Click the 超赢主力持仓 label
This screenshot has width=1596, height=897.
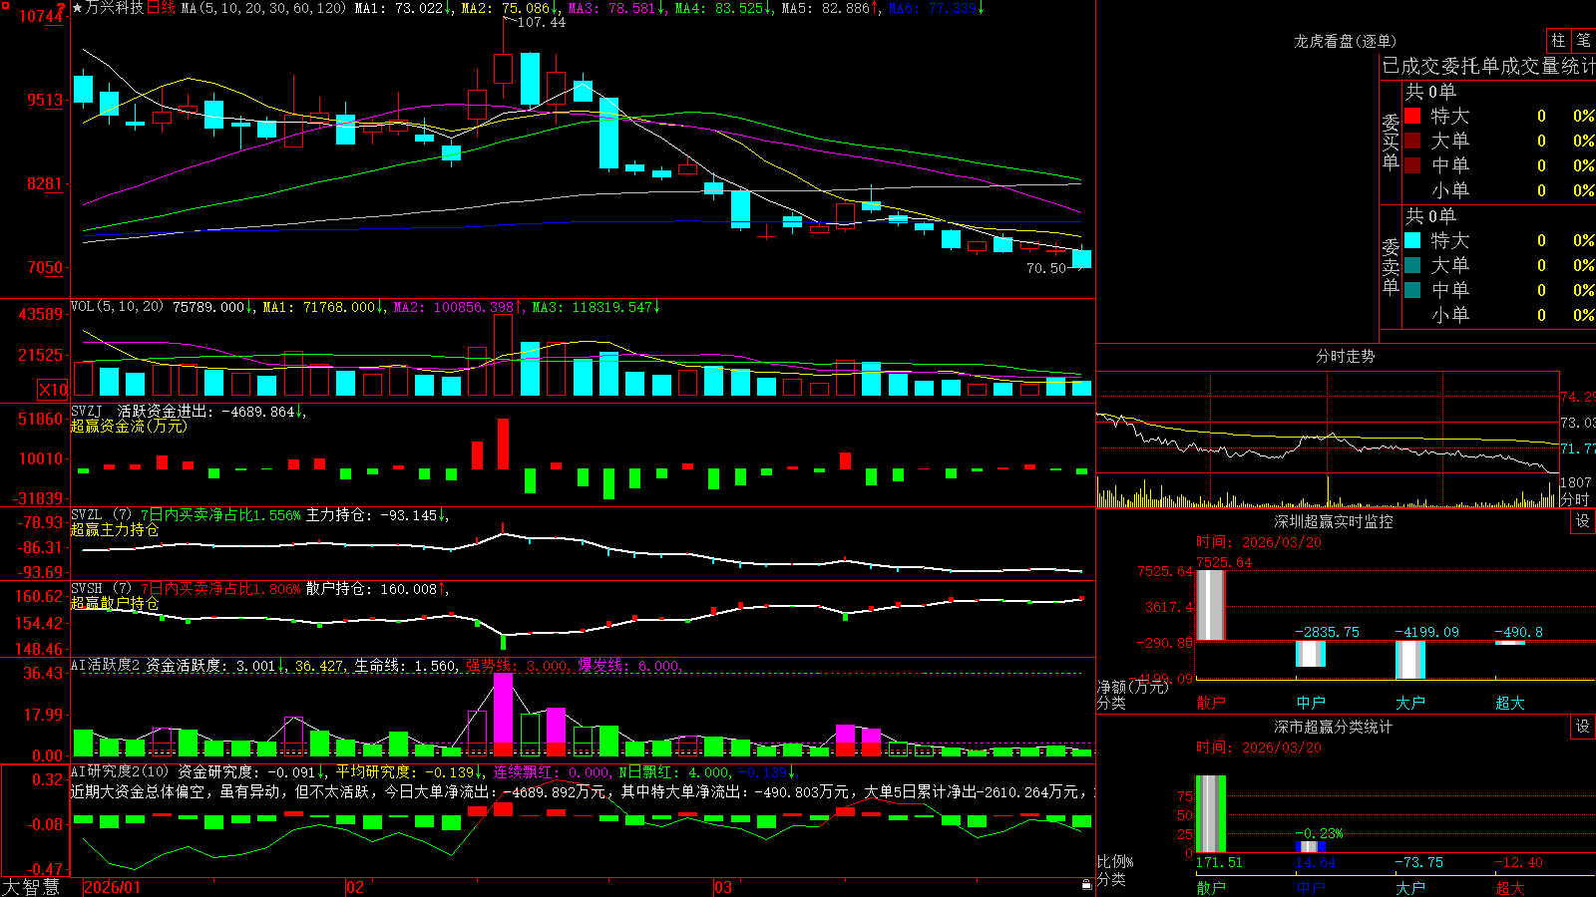115,529
